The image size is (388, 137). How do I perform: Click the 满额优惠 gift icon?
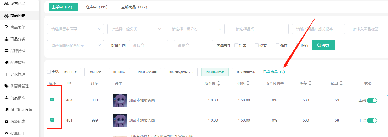click(x=7, y=122)
